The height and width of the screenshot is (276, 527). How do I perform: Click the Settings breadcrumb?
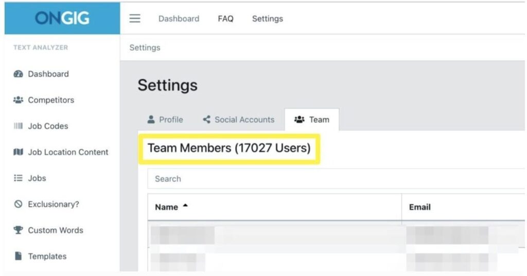(145, 48)
